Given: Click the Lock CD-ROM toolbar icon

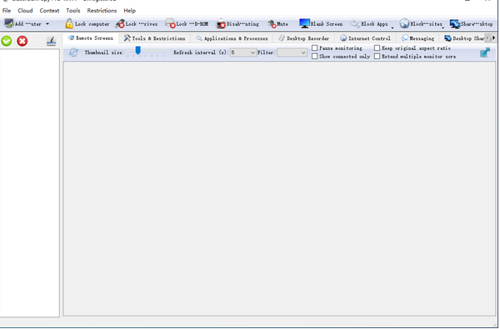Looking at the screenshot, I should [170, 23].
